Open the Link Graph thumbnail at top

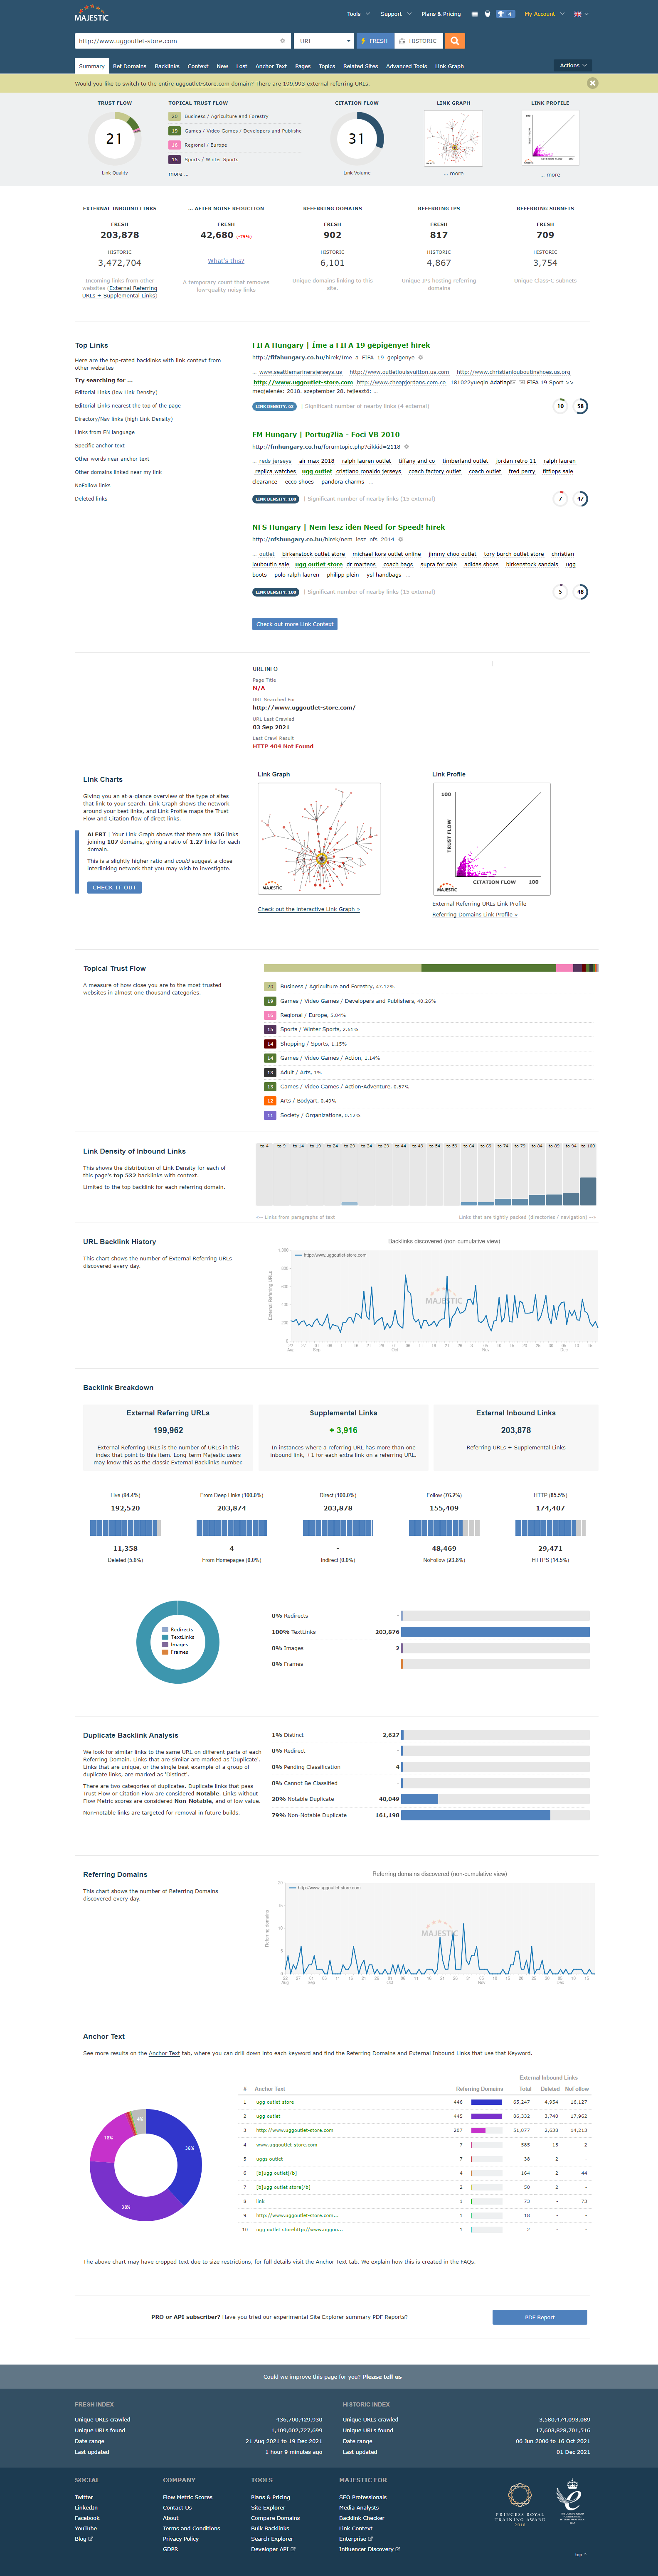coord(453,138)
